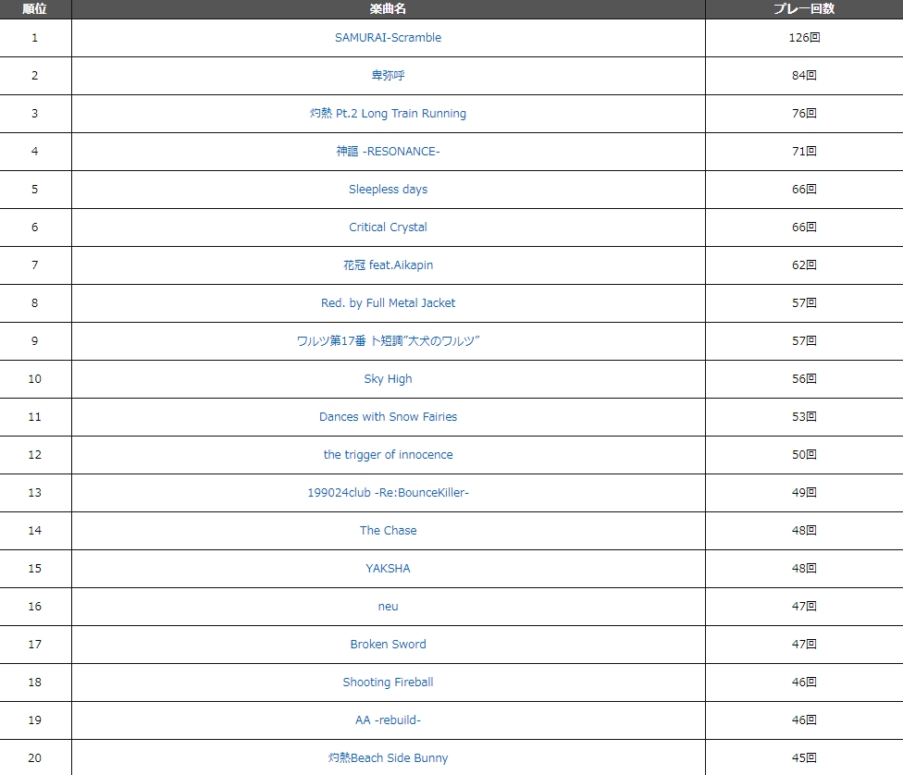Click The Chase song link
The height and width of the screenshot is (775, 903).
pyautogui.click(x=388, y=531)
